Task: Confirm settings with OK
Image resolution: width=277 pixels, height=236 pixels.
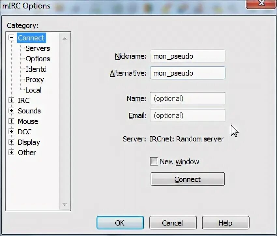Action: coord(120,223)
